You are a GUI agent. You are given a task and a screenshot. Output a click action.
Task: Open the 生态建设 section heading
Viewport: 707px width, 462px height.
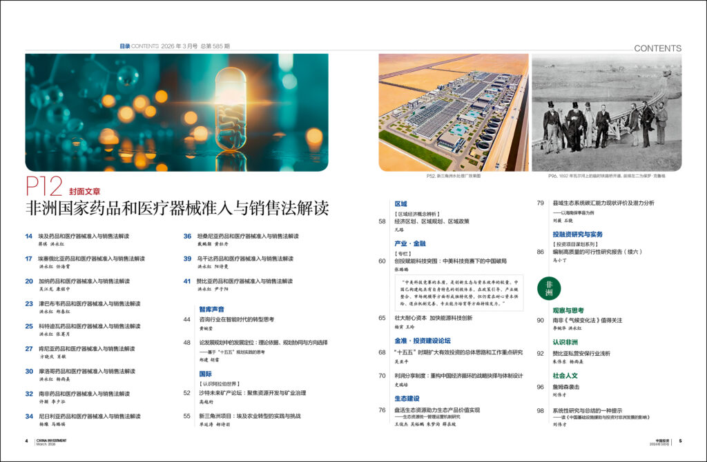click(407, 399)
